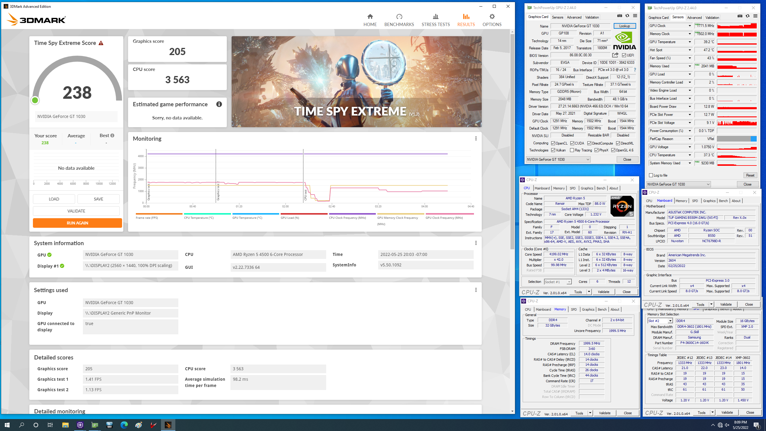The width and height of the screenshot is (766, 431).
Task: Click Time Spy Extreme banner image
Action: pos(356,82)
